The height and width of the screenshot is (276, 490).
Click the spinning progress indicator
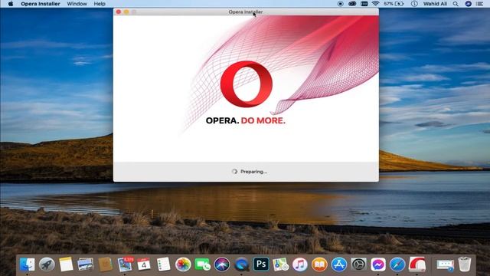tap(235, 172)
